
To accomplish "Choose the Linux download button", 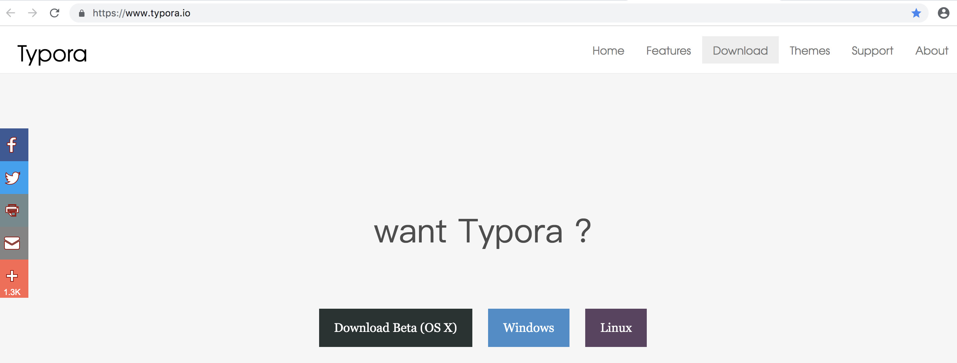I will click(616, 328).
